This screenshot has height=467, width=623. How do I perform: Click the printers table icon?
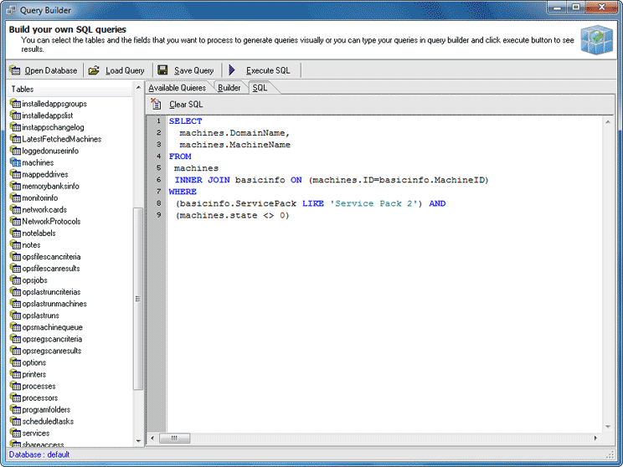14,374
